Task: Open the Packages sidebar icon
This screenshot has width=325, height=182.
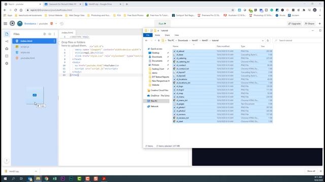Action: (7, 49)
